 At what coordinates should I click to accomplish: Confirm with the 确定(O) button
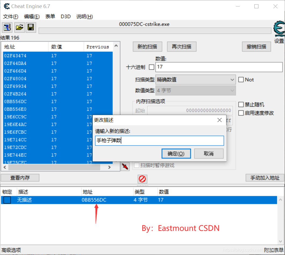tap(176, 154)
